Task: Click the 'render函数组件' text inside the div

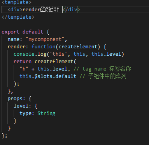Action: [42, 10]
